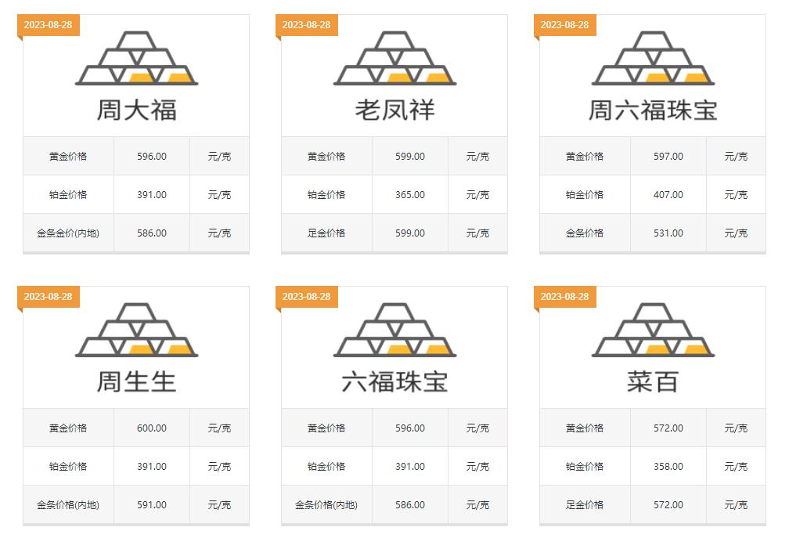Click 老凤祥 铂金价格 label
This screenshot has height=549, width=789.
point(326,194)
